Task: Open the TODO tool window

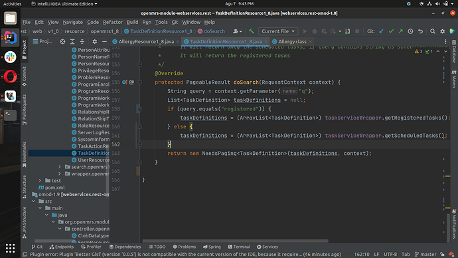Action: pyautogui.click(x=157, y=247)
